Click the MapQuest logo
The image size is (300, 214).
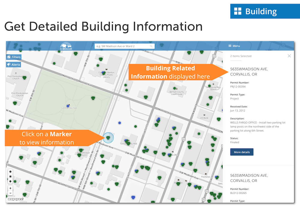pos(16,199)
